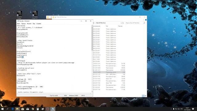Open the volume tray icon
197x111 pixels.
tap(179, 109)
